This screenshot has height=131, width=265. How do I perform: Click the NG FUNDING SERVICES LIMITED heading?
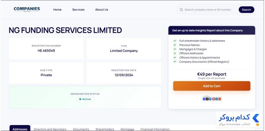point(65,30)
